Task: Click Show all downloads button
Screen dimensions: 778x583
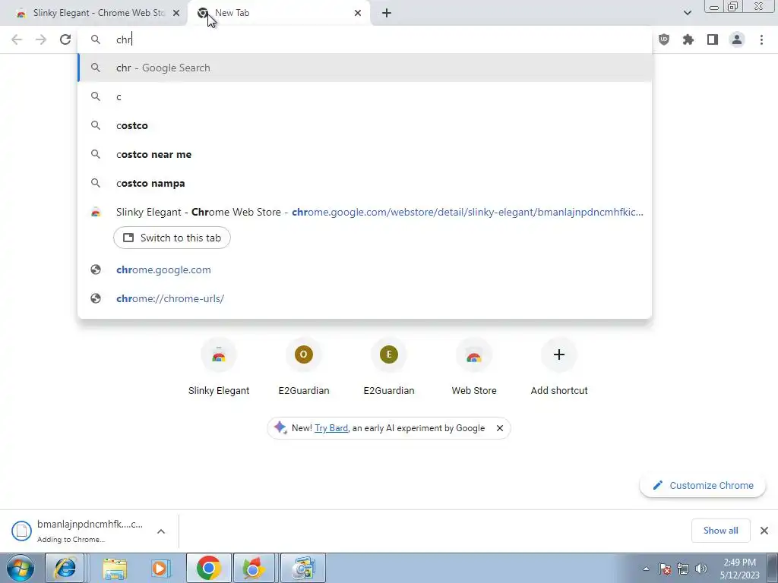Action: [x=720, y=531]
